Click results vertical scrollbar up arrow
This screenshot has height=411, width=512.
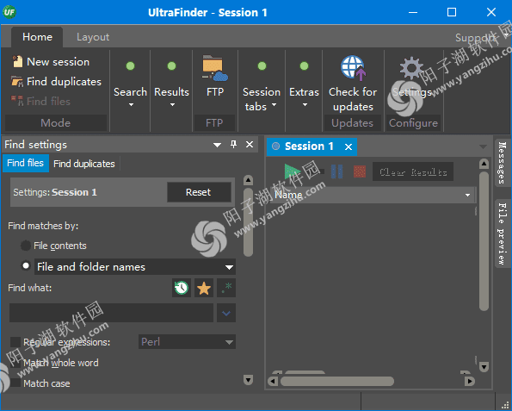pos(484,164)
